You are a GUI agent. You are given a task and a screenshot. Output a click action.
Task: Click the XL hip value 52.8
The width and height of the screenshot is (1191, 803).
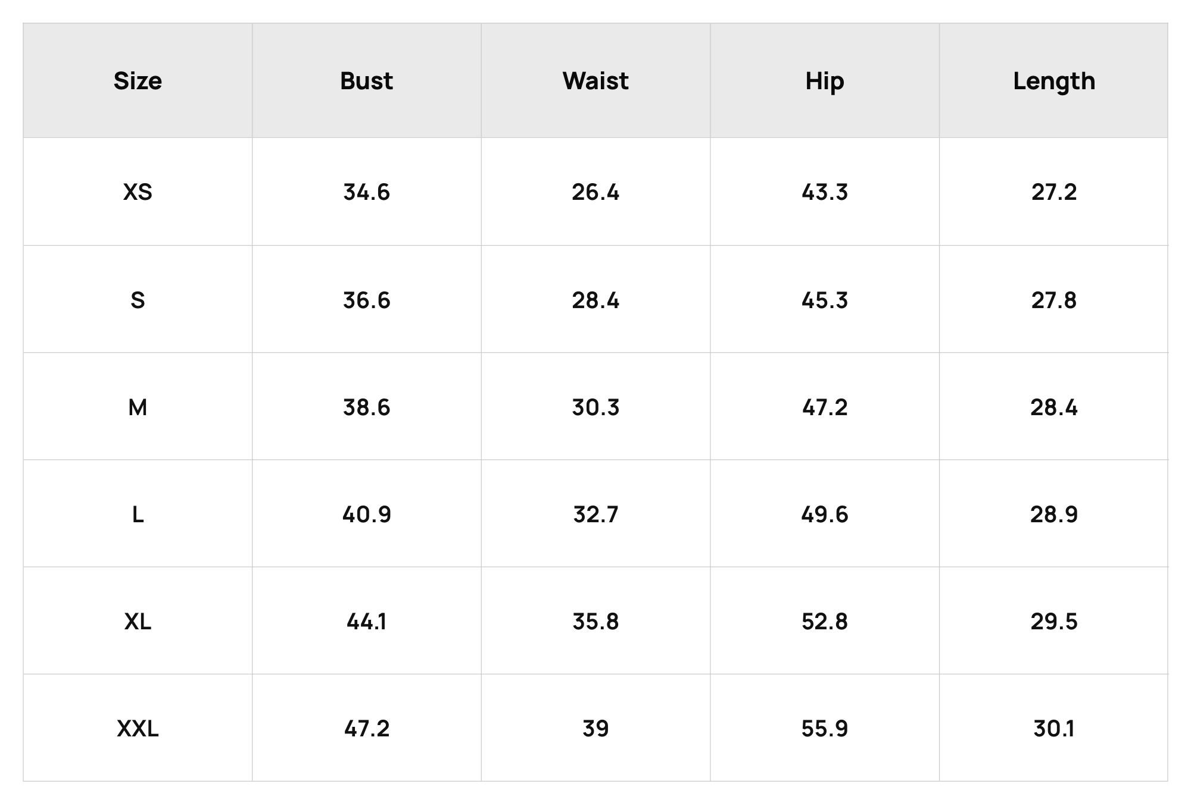pos(825,622)
